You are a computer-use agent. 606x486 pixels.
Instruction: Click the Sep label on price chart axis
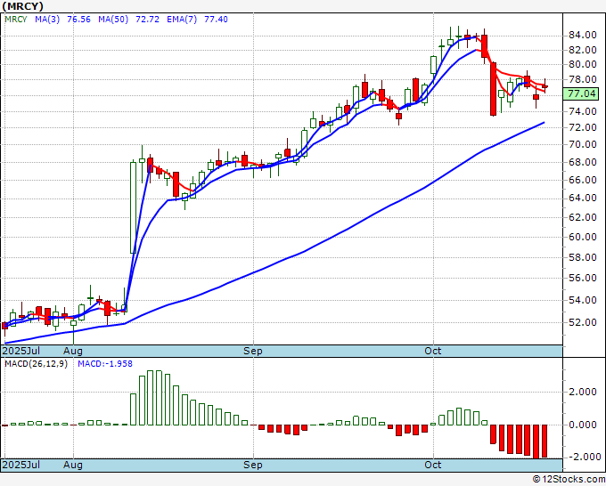pos(253,351)
